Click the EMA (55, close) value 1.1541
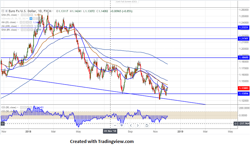251x148 pixels. tap(38, 15)
